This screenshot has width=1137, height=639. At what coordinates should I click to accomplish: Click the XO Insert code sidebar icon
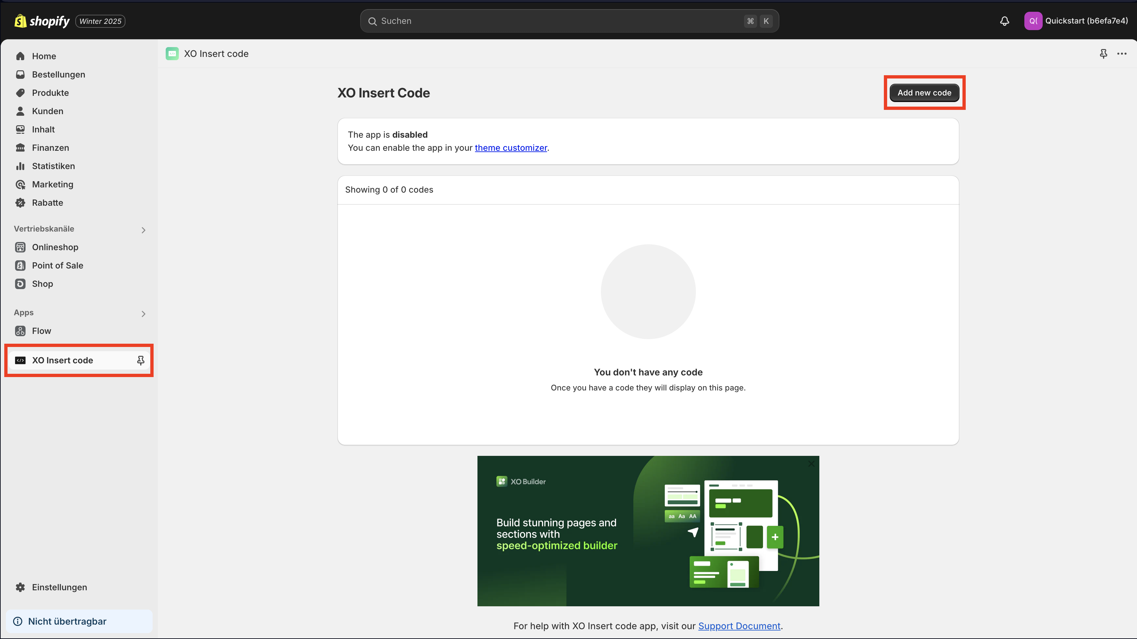[x=20, y=360]
